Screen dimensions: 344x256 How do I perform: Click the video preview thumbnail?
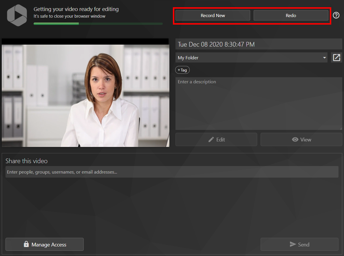pyautogui.click(x=85, y=93)
